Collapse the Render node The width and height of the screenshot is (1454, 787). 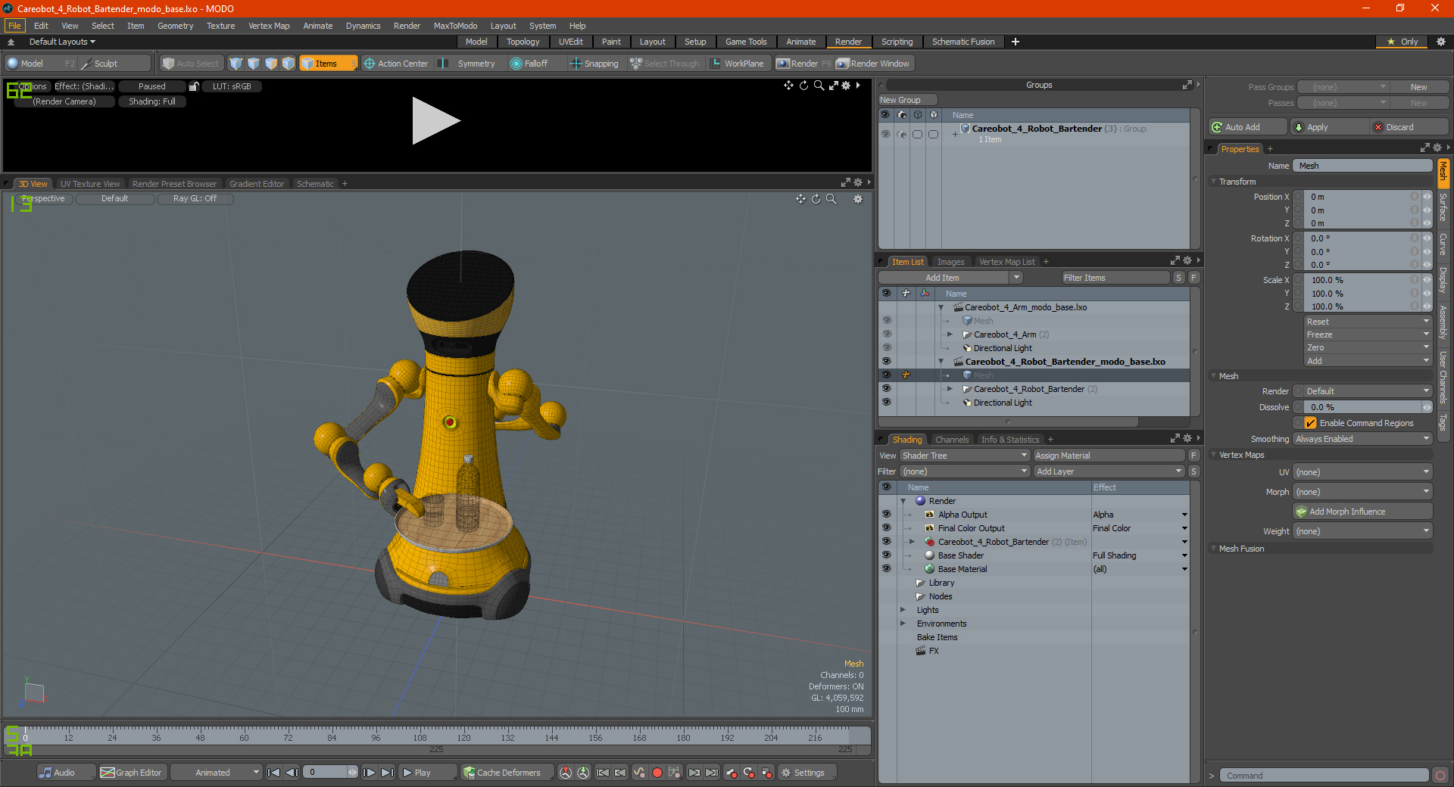point(903,501)
